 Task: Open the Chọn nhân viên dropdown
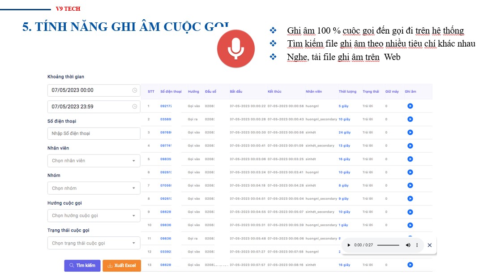[94, 161]
